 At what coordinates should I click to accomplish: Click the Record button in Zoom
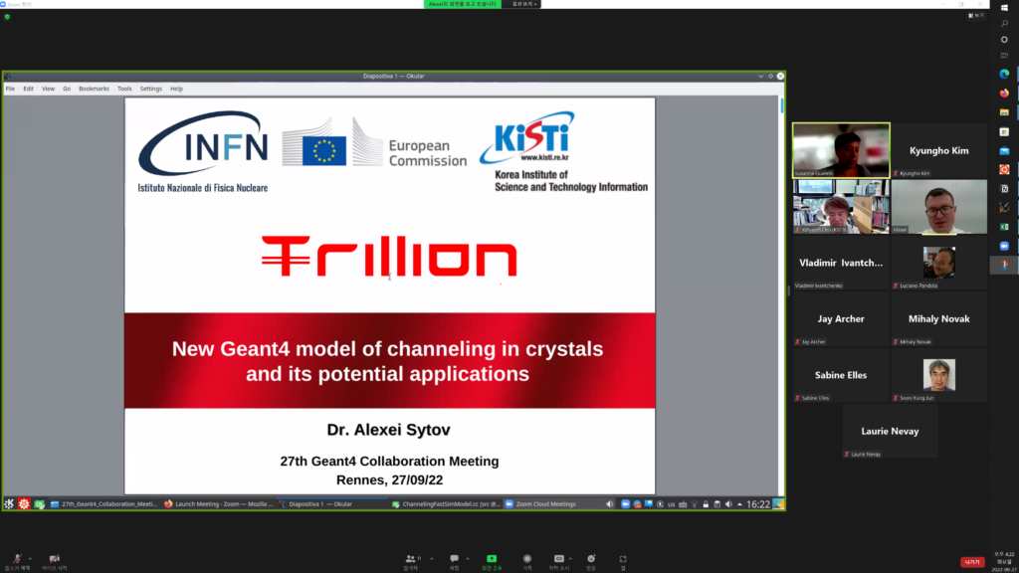tap(527, 562)
